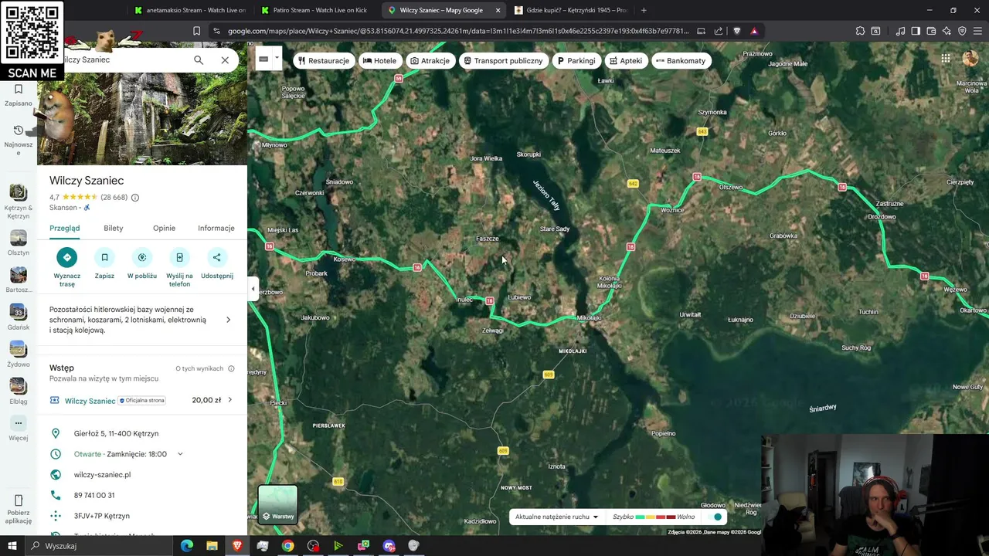Click the Wilczy Szaniec place photo
The height and width of the screenshot is (556, 989).
coord(142,119)
